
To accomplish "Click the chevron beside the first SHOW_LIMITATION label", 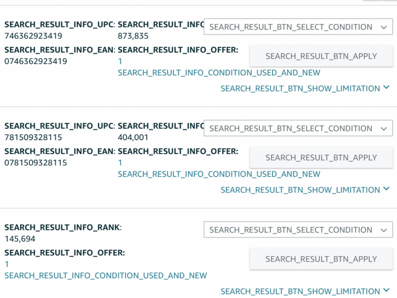I will 386,88.
